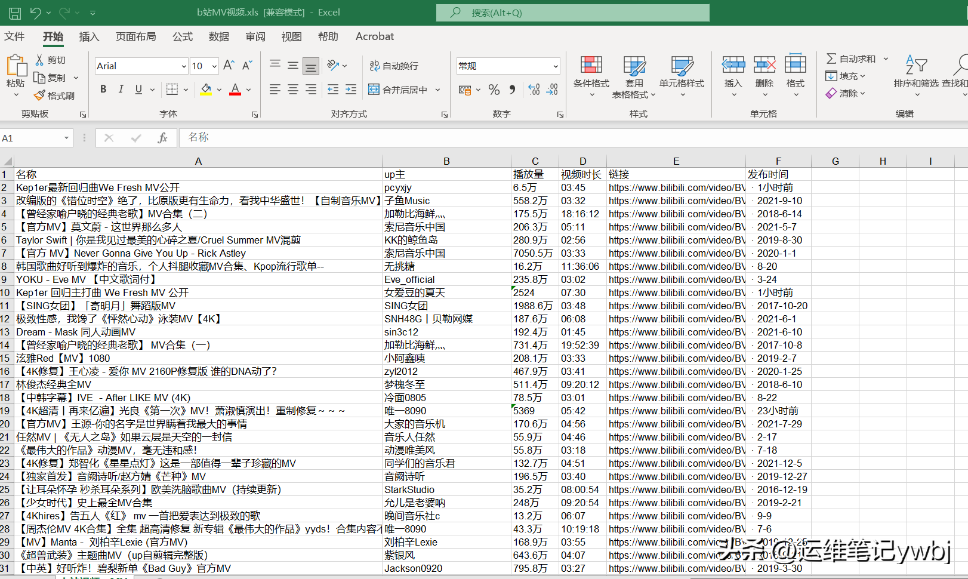968x579 pixels.
Task: Apply percent style with the % icon
Action: pyautogui.click(x=494, y=90)
